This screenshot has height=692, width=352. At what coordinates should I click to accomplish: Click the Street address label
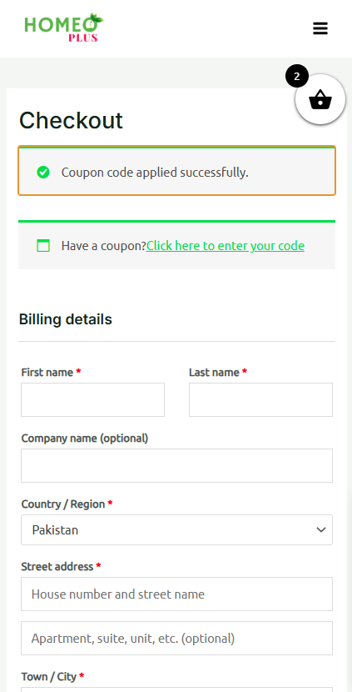[x=57, y=566]
